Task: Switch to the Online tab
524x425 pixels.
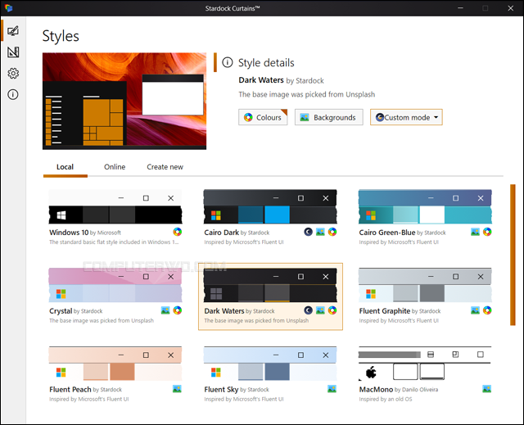Action: [115, 167]
